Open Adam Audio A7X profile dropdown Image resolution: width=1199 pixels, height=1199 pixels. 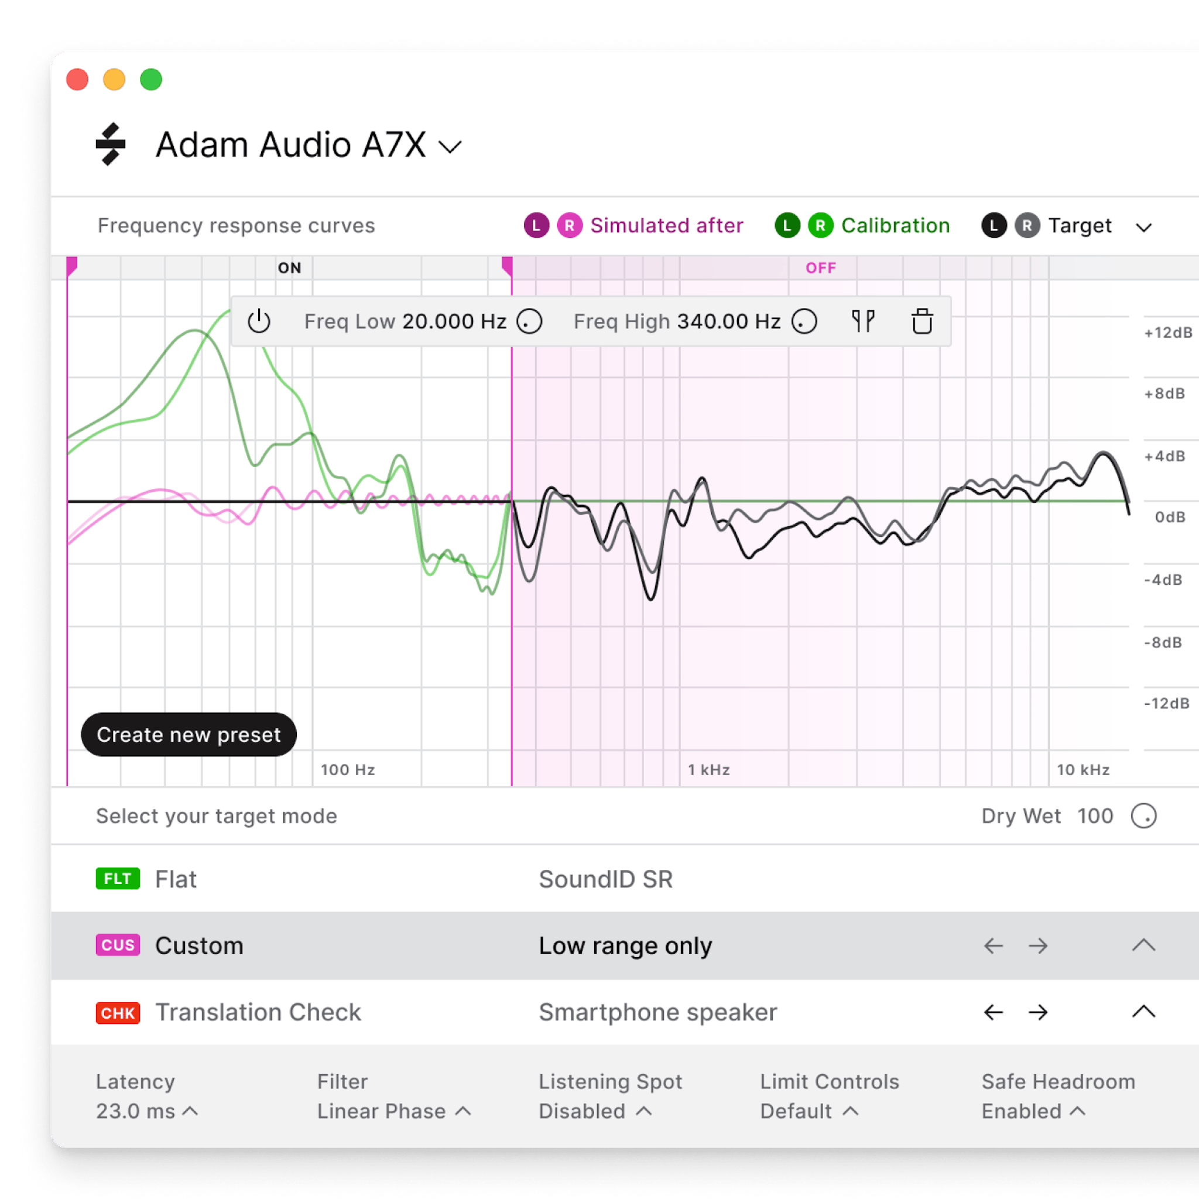(x=450, y=147)
